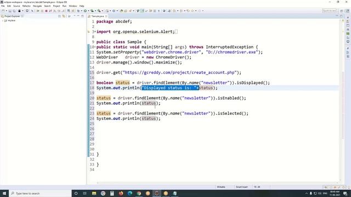Open the Windows Start menu

coord(4,193)
